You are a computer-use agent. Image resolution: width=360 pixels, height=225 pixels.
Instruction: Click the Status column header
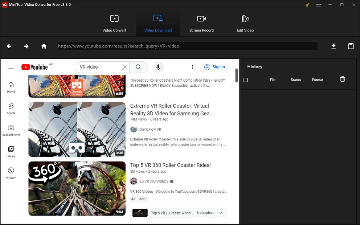tap(296, 80)
